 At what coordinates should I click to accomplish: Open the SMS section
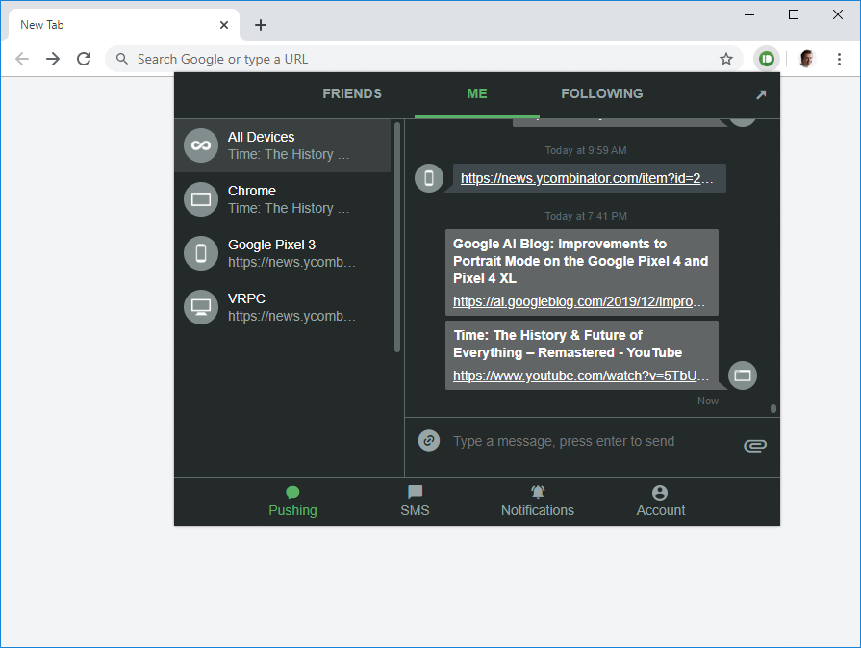click(416, 502)
